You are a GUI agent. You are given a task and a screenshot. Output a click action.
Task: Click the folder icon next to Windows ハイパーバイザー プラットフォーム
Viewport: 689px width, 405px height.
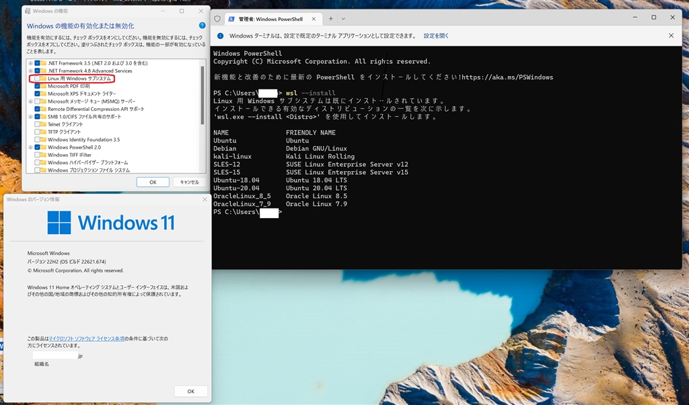(x=44, y=163)
